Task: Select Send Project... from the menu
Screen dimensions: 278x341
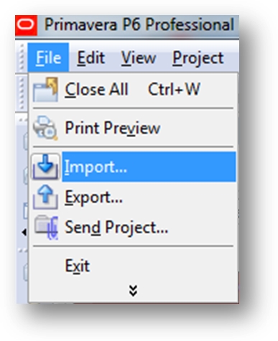Action: pyautogui.click(x=134, y=227)
